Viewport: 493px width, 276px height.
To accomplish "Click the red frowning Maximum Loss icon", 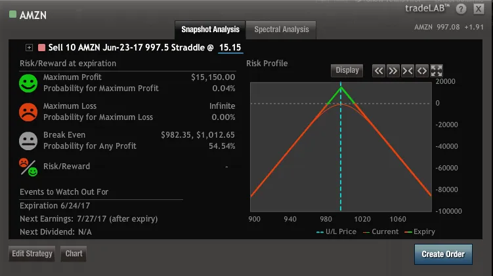I will click(28, 112).
